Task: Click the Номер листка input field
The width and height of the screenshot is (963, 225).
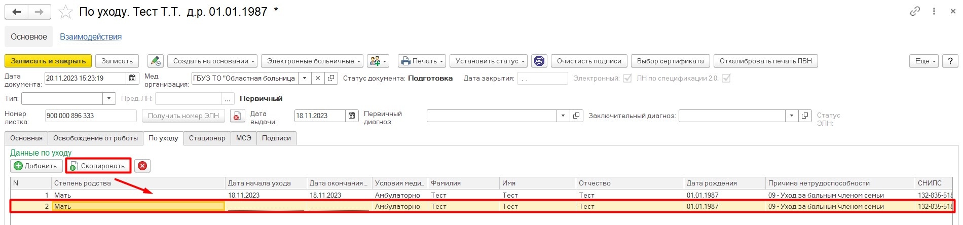Action: coord(90,116)
